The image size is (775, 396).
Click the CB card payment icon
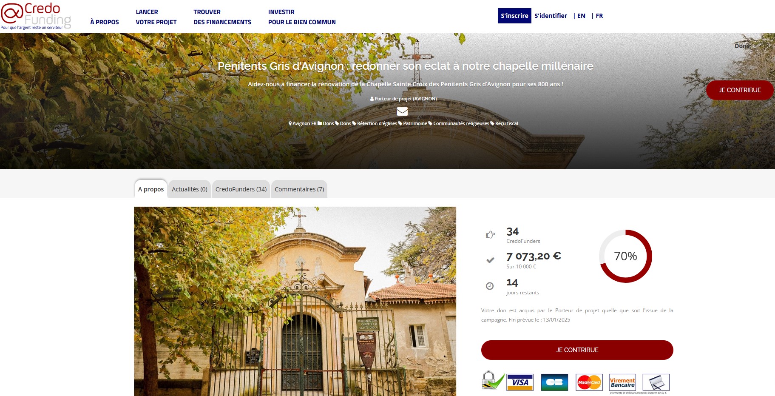(554, 382)
